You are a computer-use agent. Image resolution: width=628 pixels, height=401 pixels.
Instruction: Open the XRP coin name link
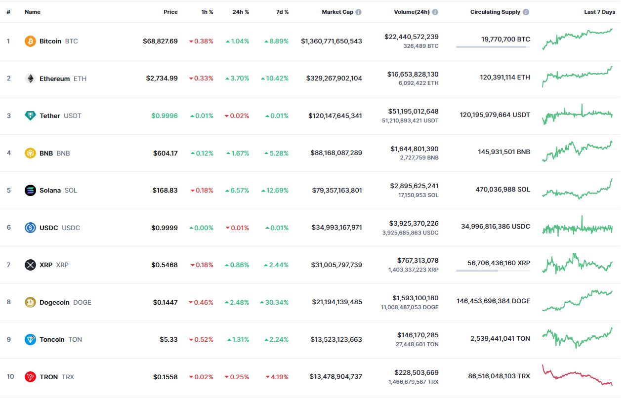pyautogui.click(x=46, y=265)
